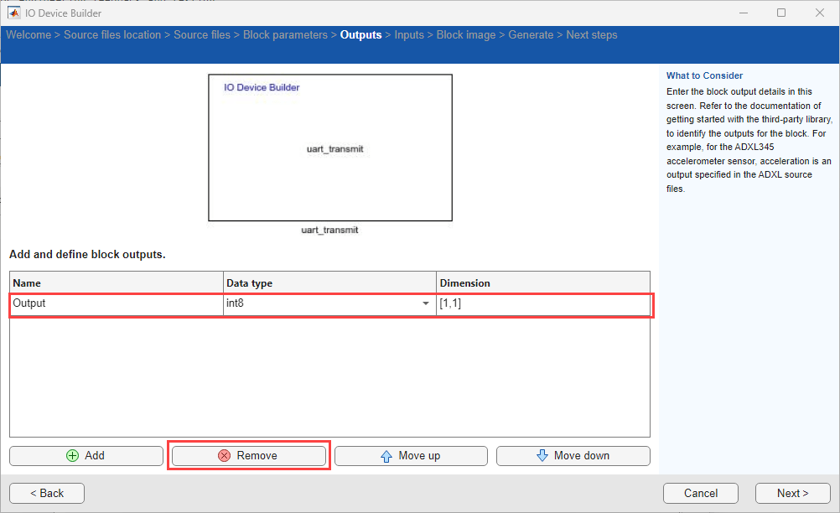The image size is (840, 513).
Task: Switch to the Inputs step
Action: coord(409,35)
